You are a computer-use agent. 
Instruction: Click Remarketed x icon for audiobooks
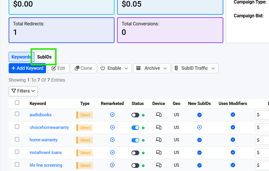coord(112,115)
